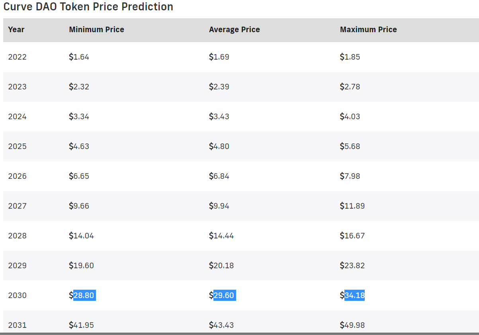The height and width of the screenshot is (335, 479).
Task: Select the 2029 maximum price $23.82
Action: coord(352,265)
